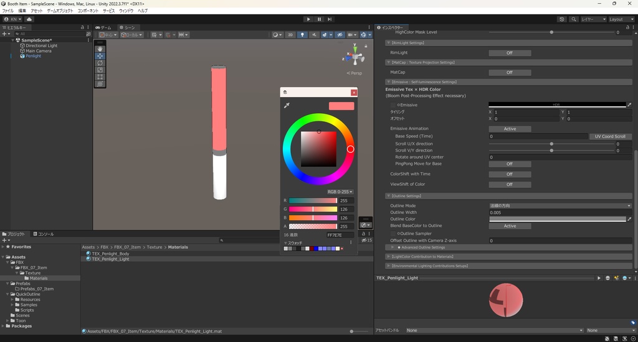
Task: Select the combined Transform tool
Action: coord(100,84)
